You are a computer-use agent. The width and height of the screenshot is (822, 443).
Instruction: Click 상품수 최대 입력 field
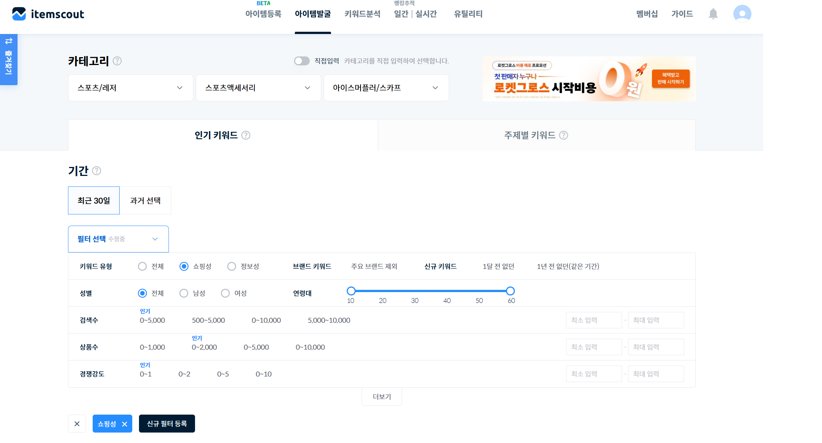pos(656,347)
